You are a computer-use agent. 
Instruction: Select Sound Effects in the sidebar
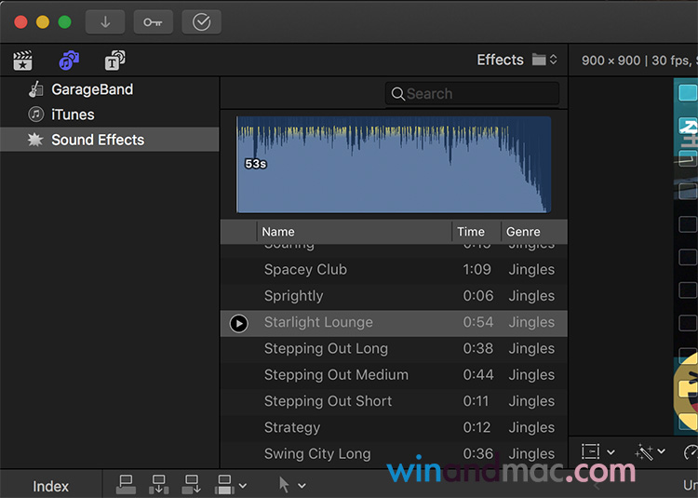pyautogui.click(x=97, y=140)
